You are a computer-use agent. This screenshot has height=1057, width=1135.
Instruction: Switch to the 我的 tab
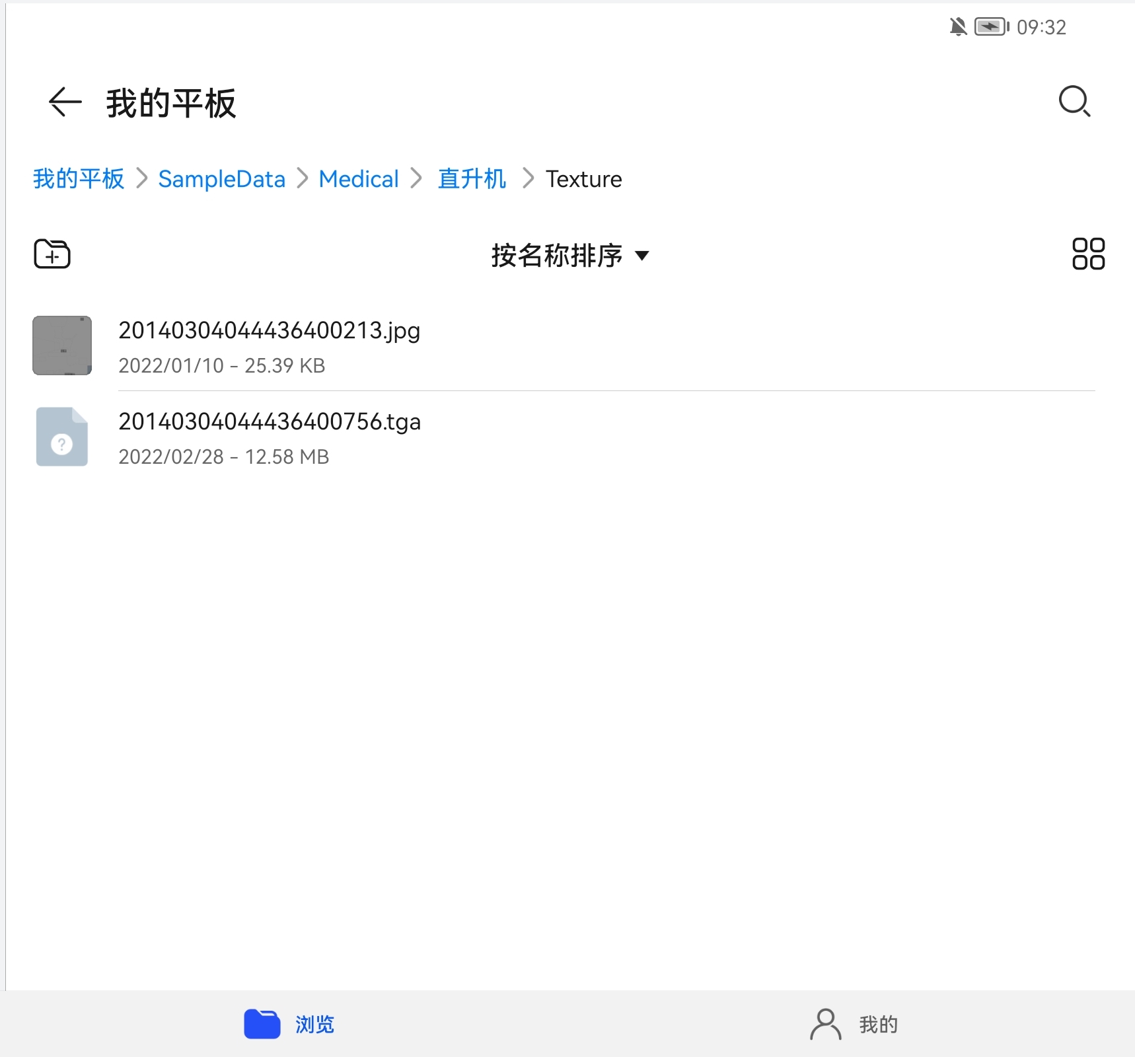pos(878,1025)
